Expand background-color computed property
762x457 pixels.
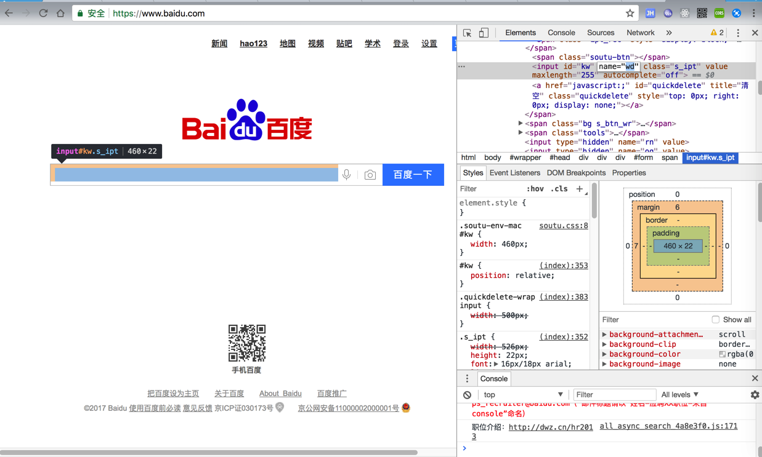[x=604, y=354]
